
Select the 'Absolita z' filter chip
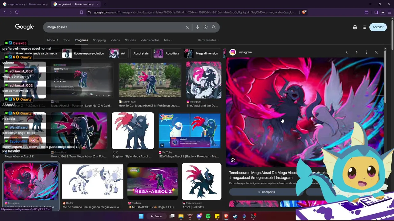coord(167,53)
